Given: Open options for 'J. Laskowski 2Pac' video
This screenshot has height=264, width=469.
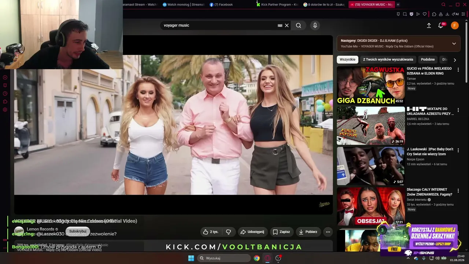Looking at the screenshot, I should 458,150.
